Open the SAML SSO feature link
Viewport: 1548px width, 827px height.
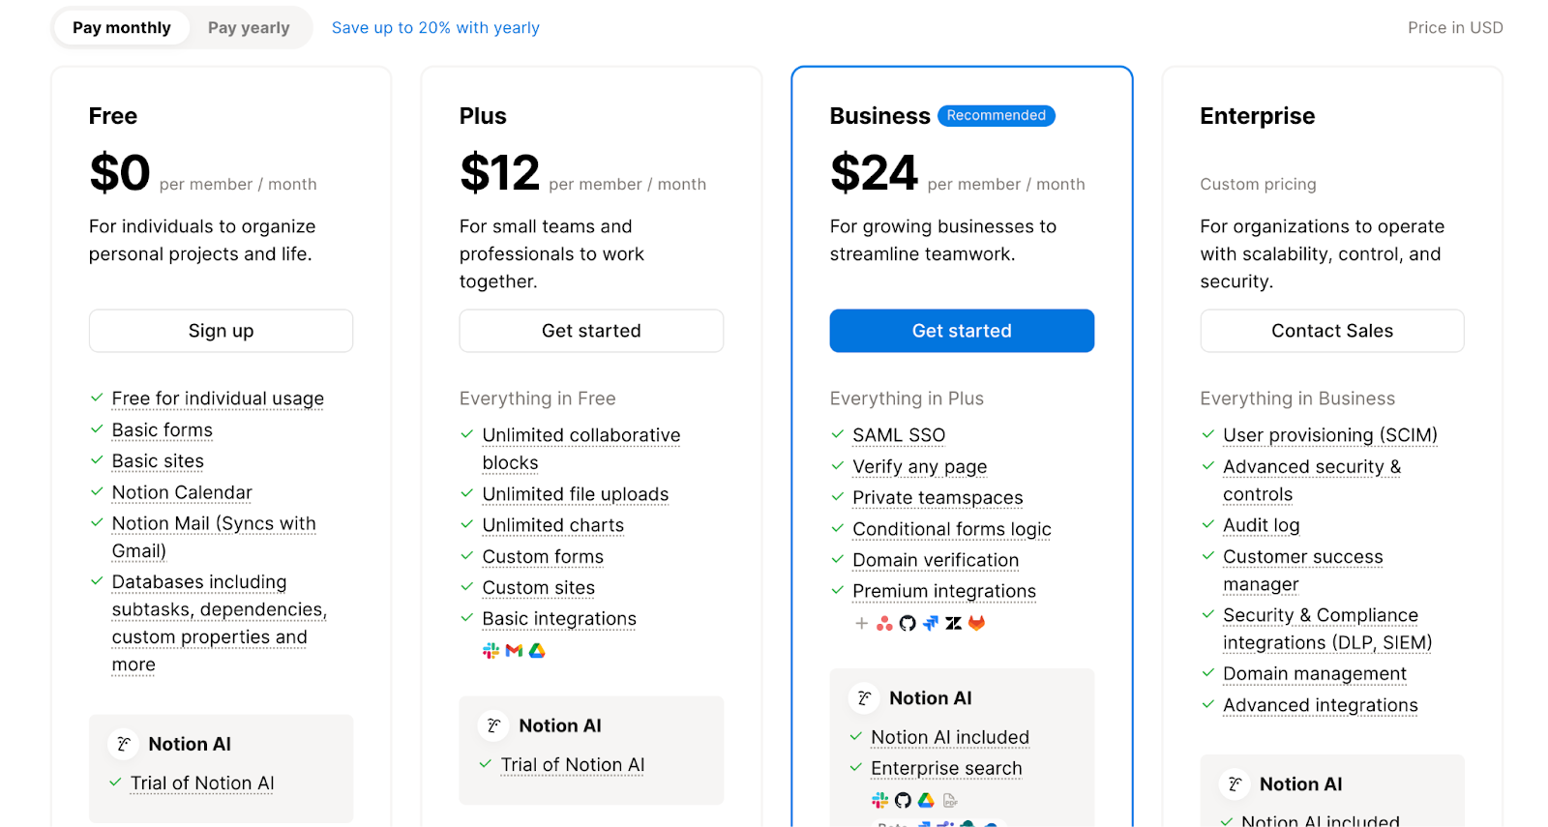pos(899,435)
